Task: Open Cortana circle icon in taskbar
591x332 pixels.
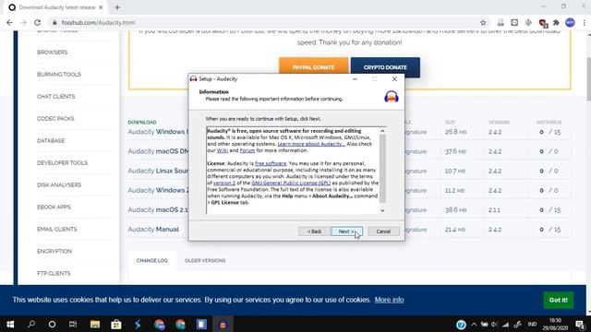Action: pyautogui.click(x=52, y=324)
